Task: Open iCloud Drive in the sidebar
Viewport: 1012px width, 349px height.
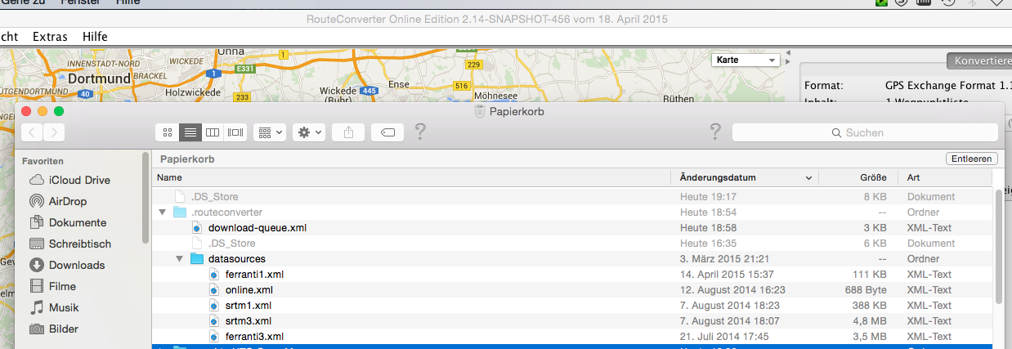Action: (78, 180)
